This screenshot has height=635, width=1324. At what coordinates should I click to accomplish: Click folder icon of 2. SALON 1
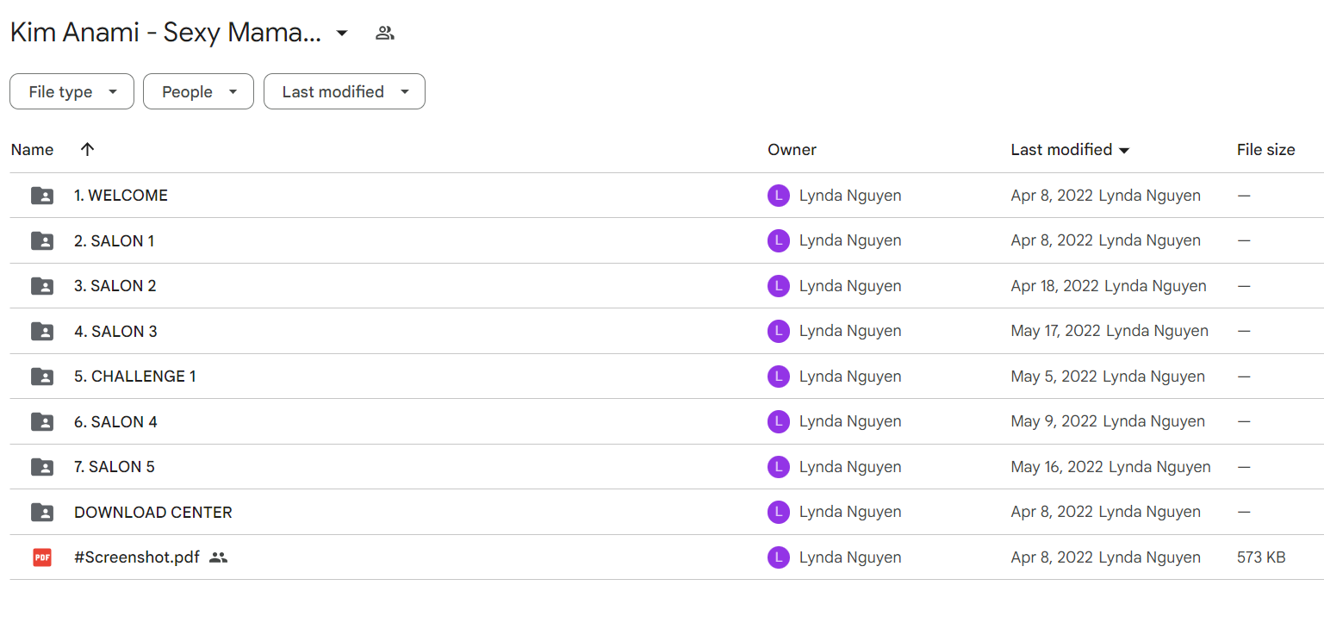(42, 241)
